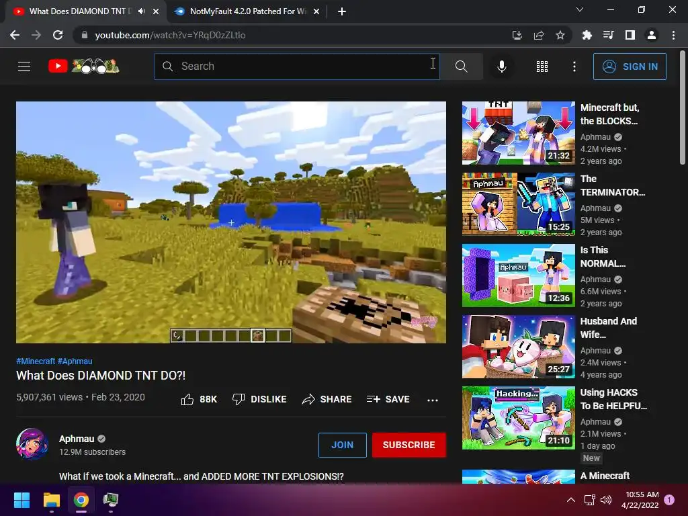The height and width of the screenshot is (516, 688).
Task: Click install app icon in address bar
Action: pos(517,35)
